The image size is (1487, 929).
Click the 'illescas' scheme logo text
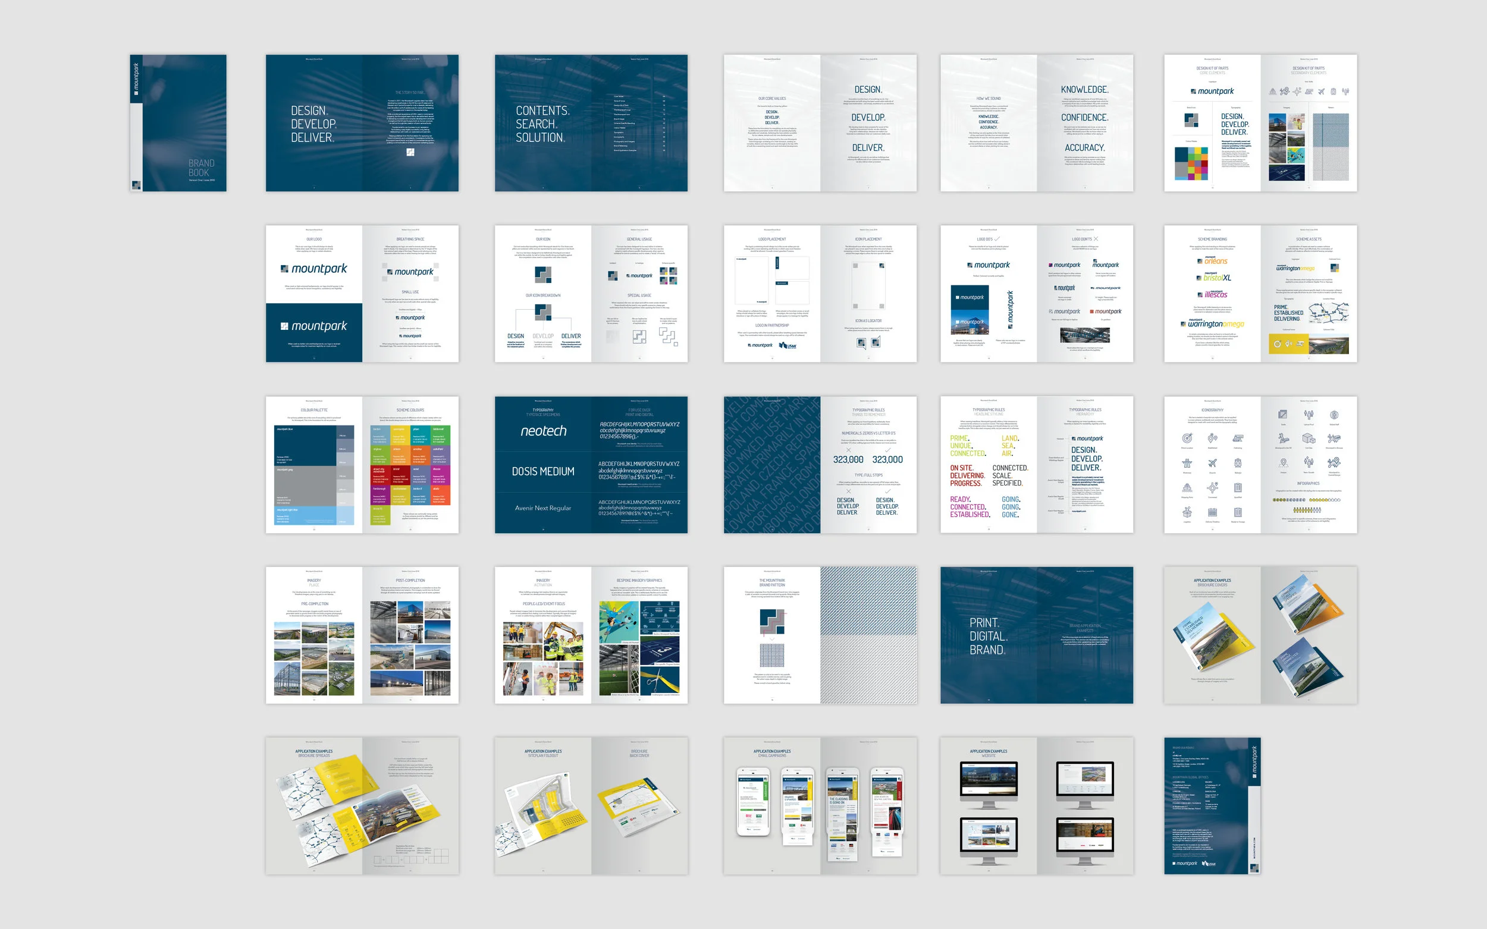1216,295
